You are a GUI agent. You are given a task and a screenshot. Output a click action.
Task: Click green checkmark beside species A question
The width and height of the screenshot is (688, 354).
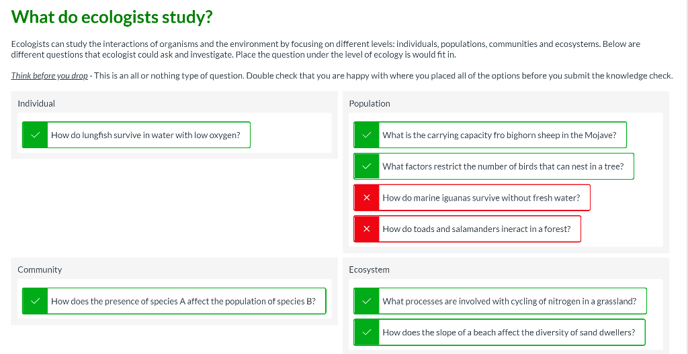pos(35,301)
